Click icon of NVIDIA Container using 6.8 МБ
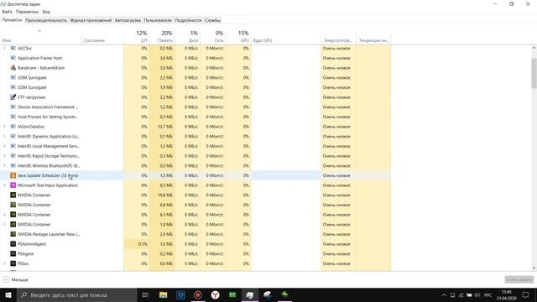This screenshot has height=302, width=537. pos(13,205)
